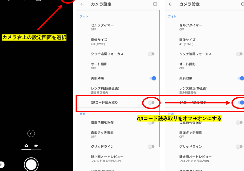Open 画像サイズ in right settings panel
This screenshot has width=244, height=171.
pyautogui.click(x=187, y=42)
